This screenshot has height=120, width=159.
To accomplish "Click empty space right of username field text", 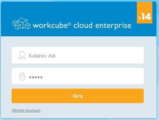I will tap(99, 55).
